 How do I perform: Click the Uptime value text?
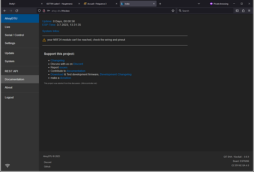coord(64,21)
